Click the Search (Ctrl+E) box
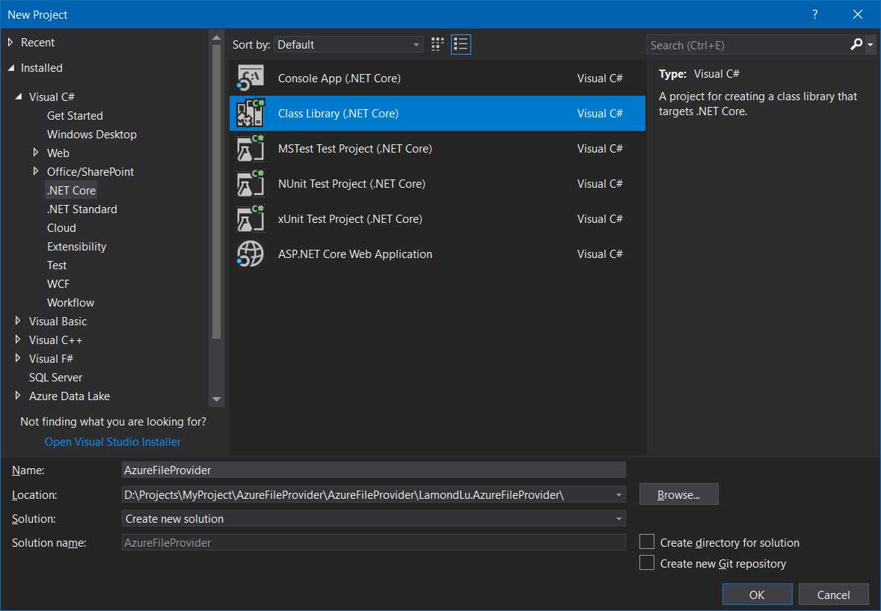Viewport: 881px width, 611px height. point(749,45)
